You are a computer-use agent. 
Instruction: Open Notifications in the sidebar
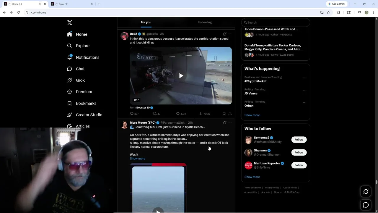[x=83, y=57]
